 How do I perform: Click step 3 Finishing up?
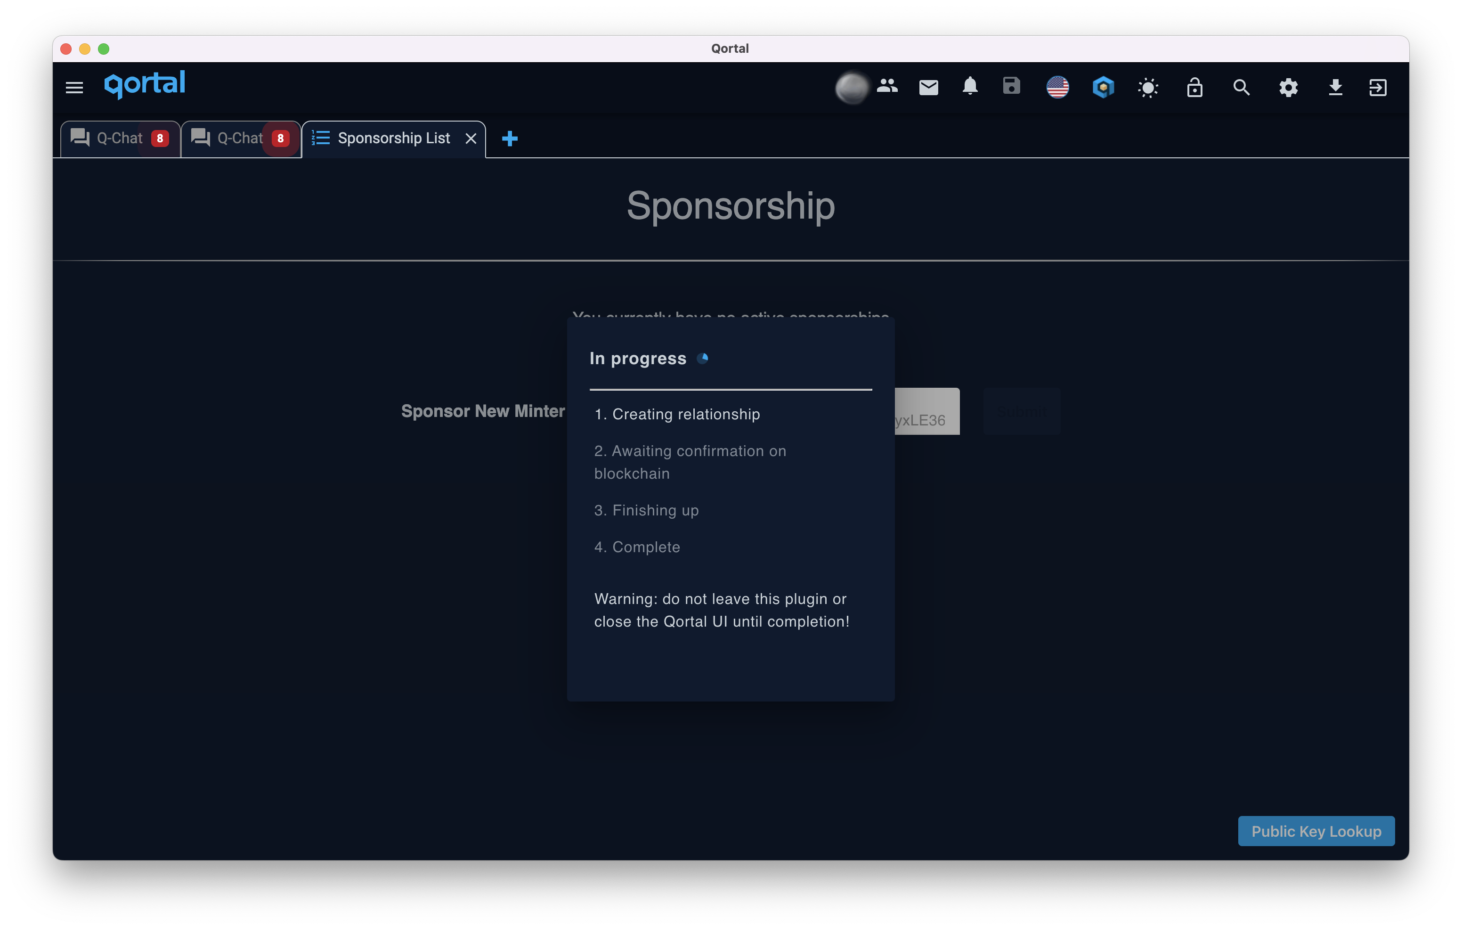646,510
